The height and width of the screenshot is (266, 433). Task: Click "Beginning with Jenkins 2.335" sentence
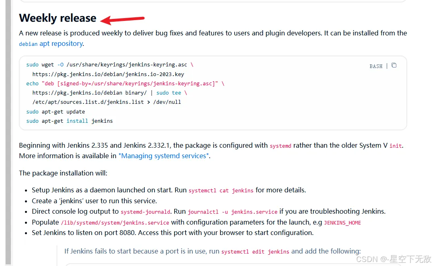click(x=211, y=146)
